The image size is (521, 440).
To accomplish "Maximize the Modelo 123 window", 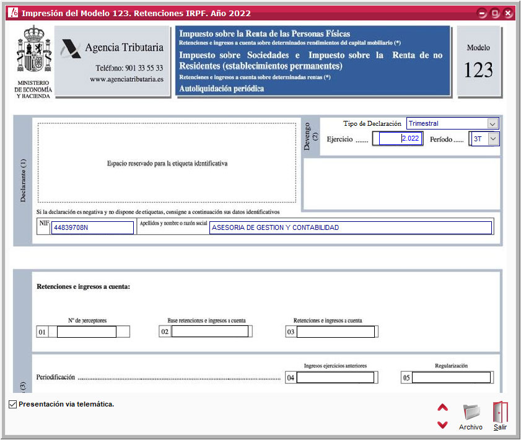I will [x=495, y=13].
